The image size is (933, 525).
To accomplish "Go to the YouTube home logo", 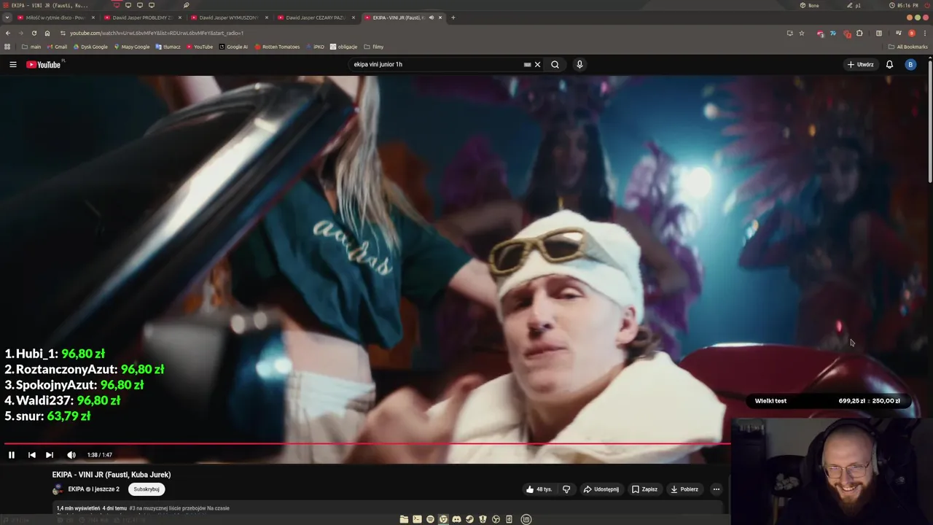I will pyautogui.click(x=45, y=64).
